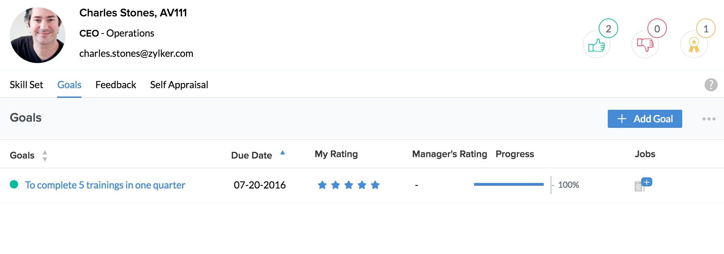Toggle the Due Date sort arrow
Image resolution: width=724 pixels, height=254 pixels.
click(x=283, y=153)
